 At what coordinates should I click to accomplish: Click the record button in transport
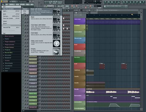(55, 6)
